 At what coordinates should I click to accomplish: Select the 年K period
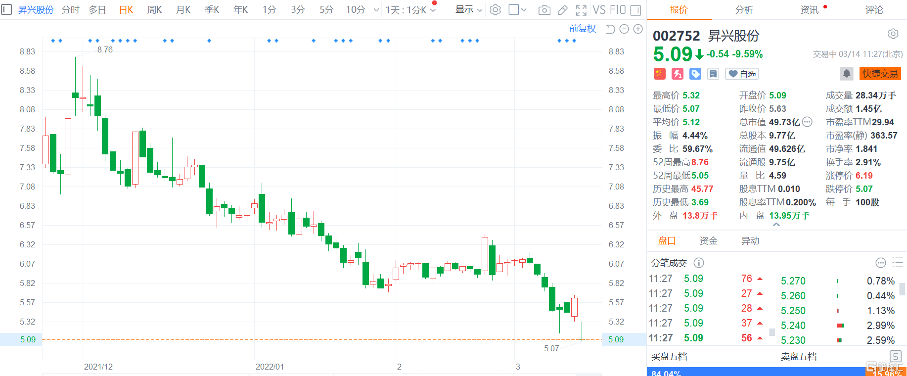[x=241, y=10]
